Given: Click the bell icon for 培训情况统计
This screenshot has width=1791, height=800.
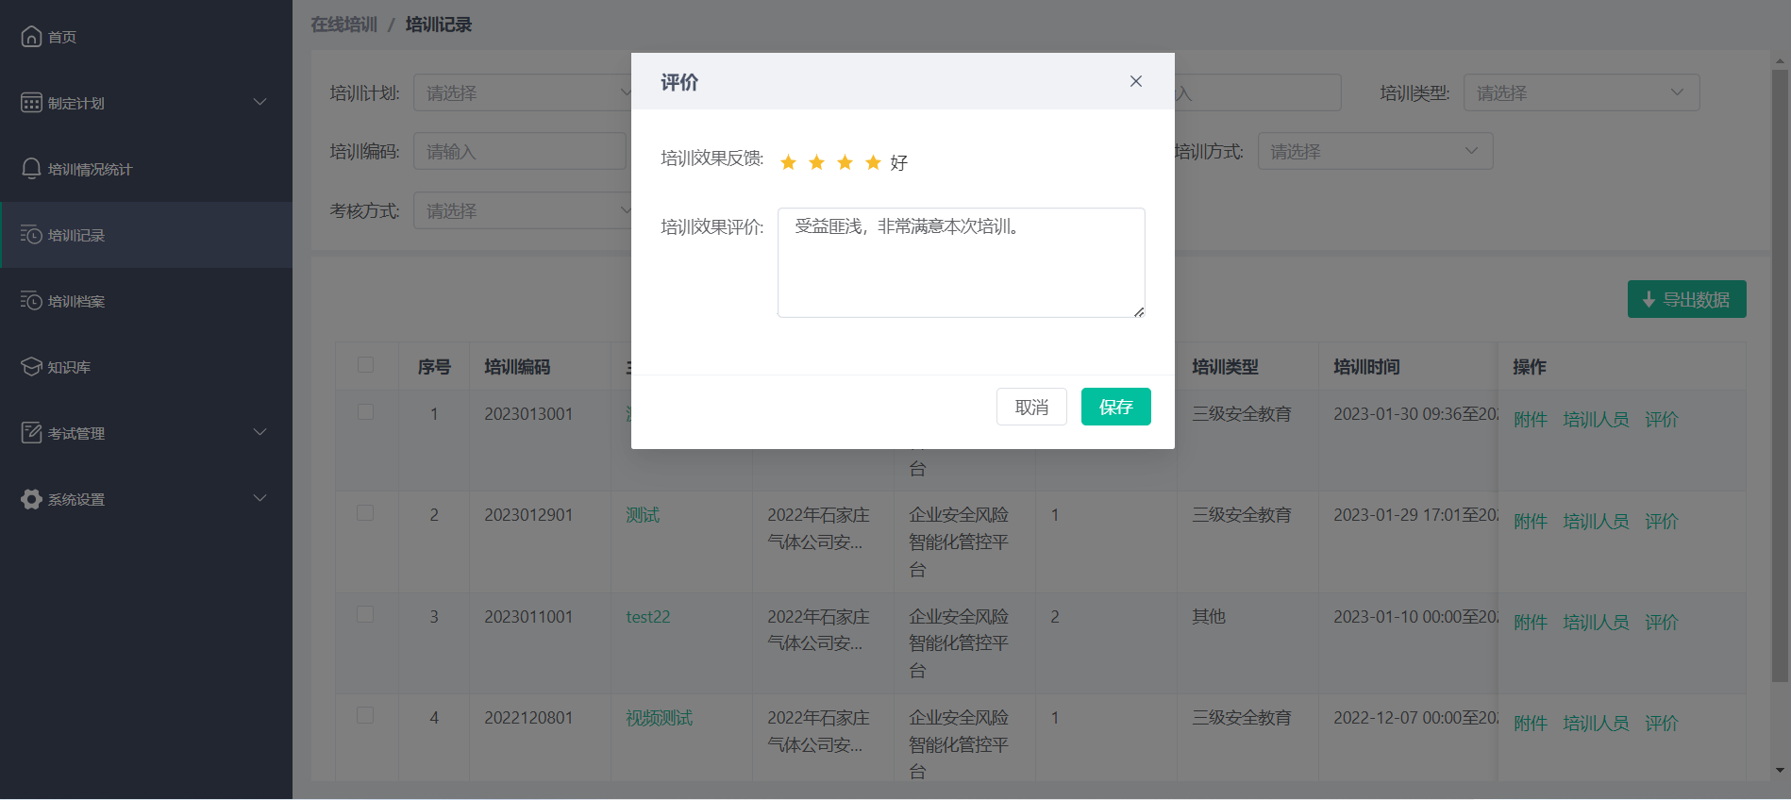Looking at the screenshot, I should [31, 169].
